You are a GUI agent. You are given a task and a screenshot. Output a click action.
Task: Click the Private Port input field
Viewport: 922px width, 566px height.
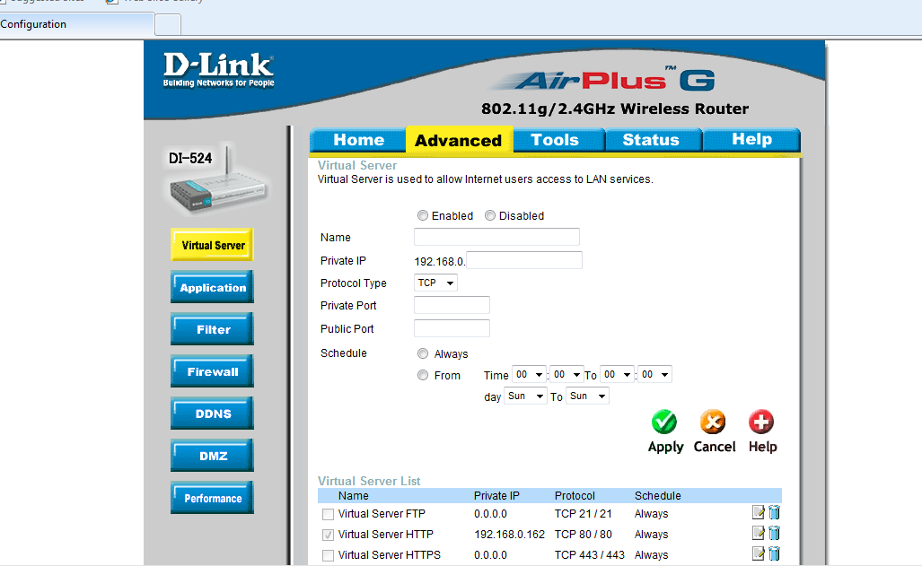point(452,305)
